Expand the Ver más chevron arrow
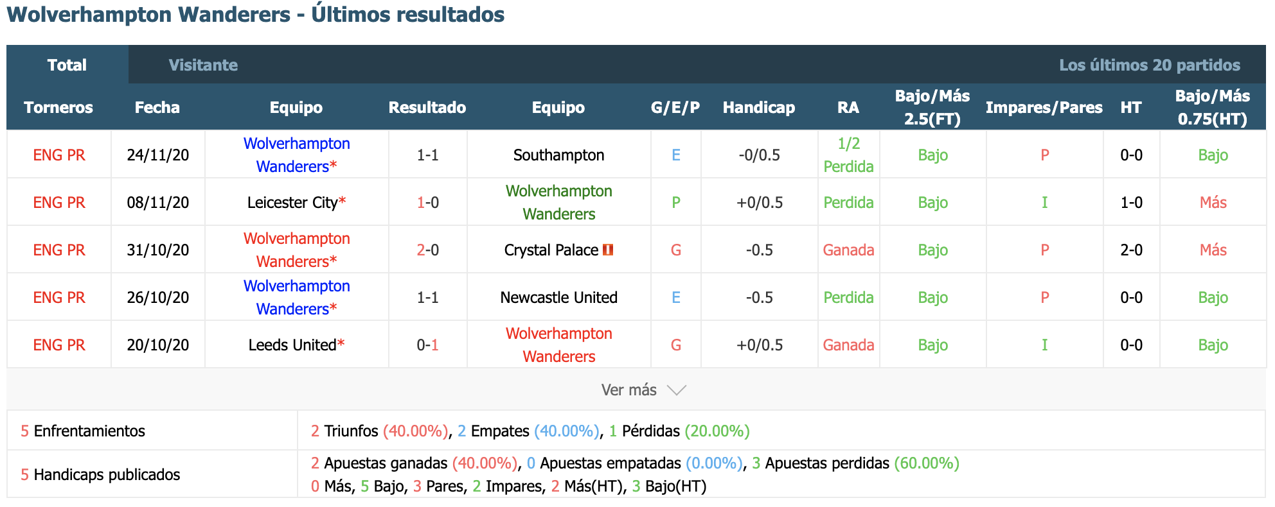 coord(677,390)
